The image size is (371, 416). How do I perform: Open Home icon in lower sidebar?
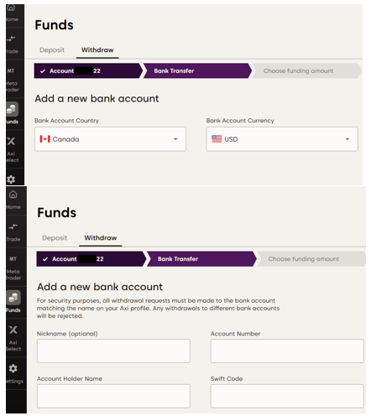point(13,195)
